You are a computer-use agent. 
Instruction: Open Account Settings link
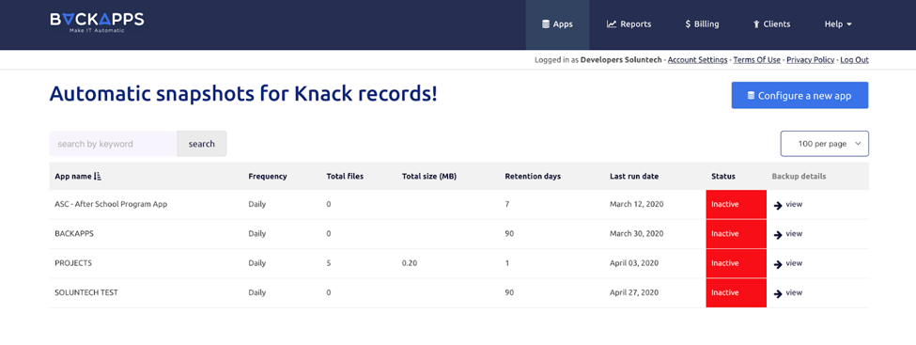(x=697, y=59)
